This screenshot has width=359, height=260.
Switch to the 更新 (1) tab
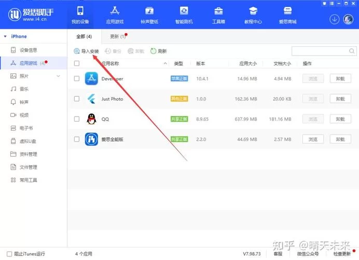118,36
